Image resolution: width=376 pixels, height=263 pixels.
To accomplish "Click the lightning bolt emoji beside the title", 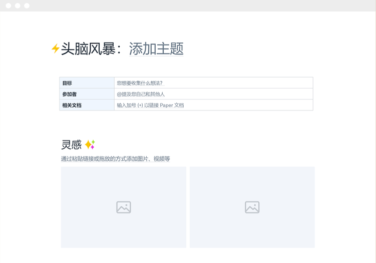I will 55,48.
